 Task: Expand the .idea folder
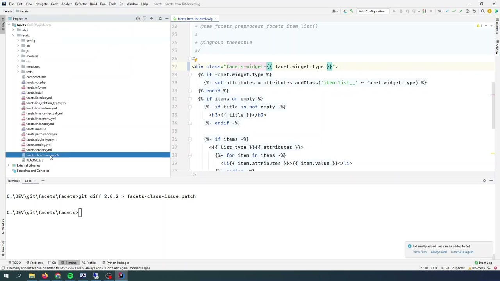(x=13, y=30)
